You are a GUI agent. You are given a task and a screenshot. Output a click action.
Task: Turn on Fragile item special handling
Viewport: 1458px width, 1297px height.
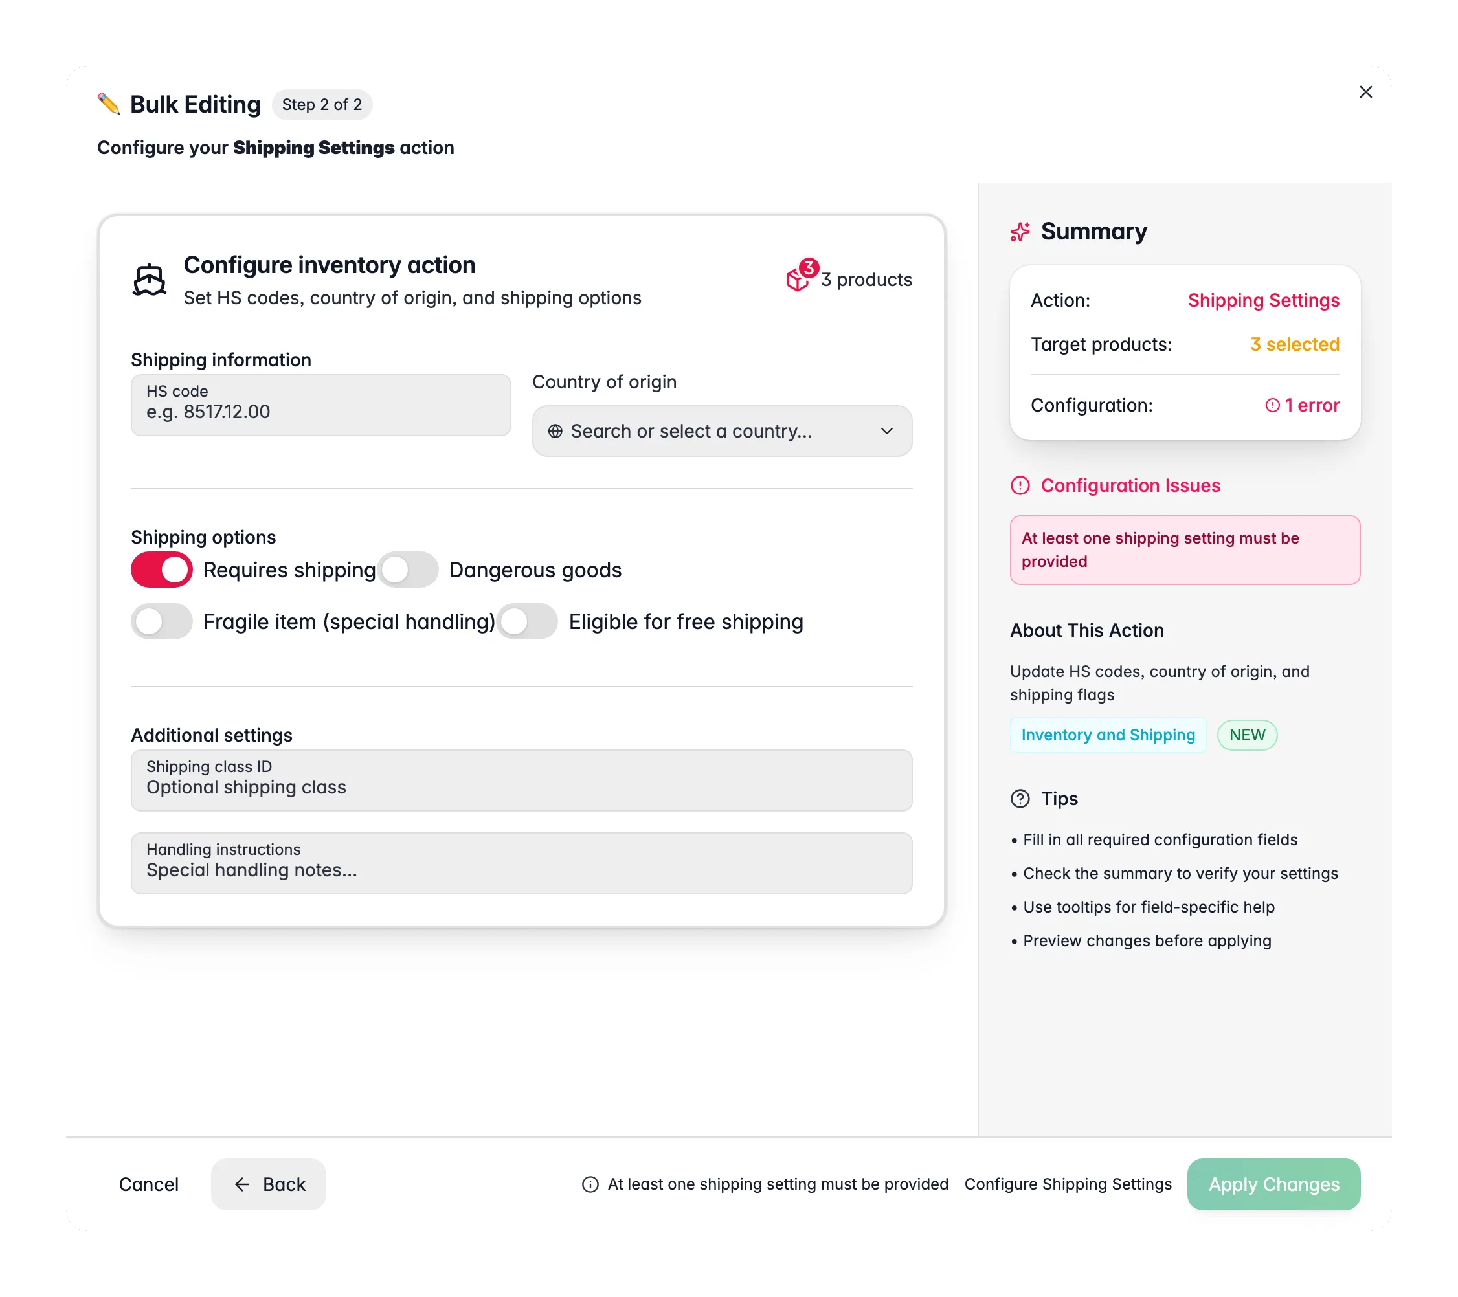(x=162, y=622)
